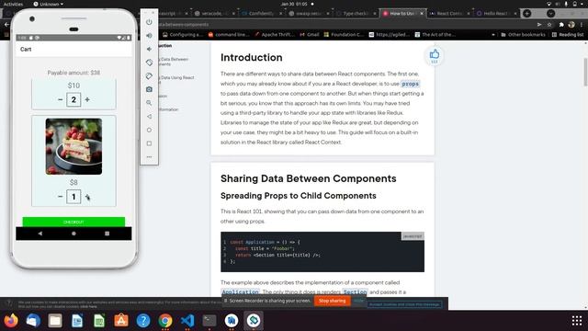Open the Android Studio emulator dock icon
This screenshot has width=588, height=331.
click(254, 321)
